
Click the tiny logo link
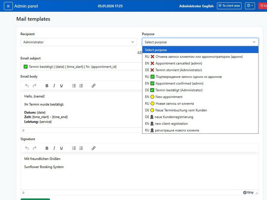coord(248,192)
